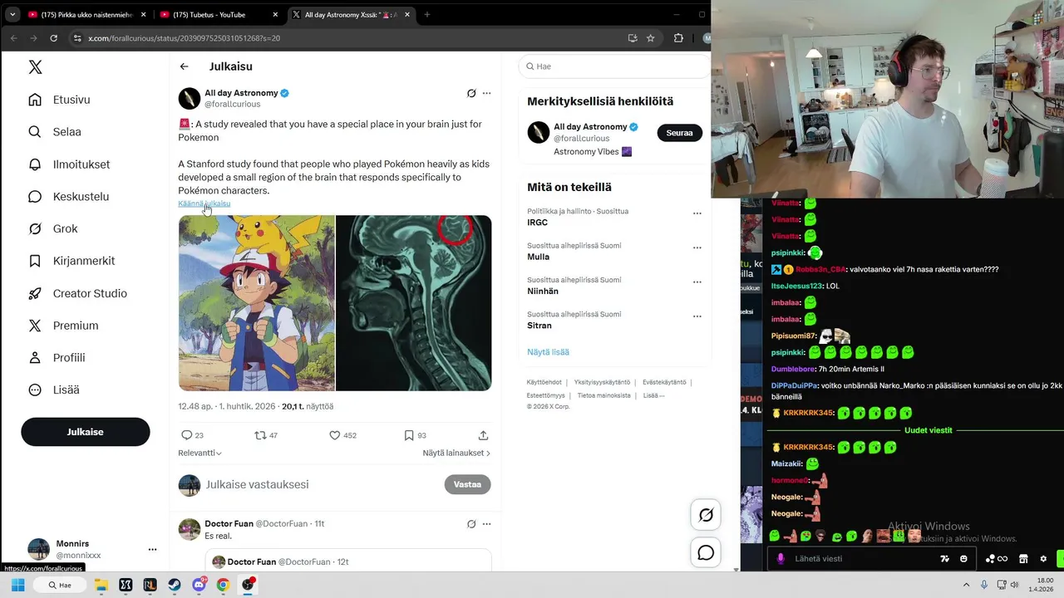Click the reply icon with 23 replies
Screen dimensions: 1064x598
(x=187, y=435)
